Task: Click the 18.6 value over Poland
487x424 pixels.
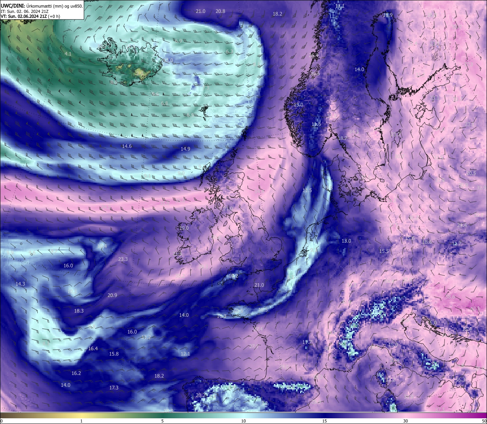Action: point(427,242)
